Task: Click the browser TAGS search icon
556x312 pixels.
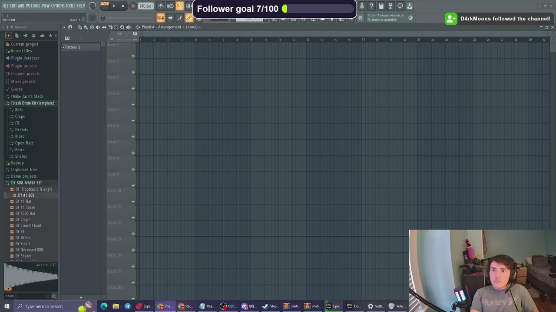Action: [x=54, y=296]
